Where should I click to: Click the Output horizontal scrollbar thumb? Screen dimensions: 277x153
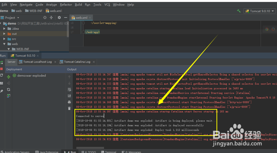90,148
